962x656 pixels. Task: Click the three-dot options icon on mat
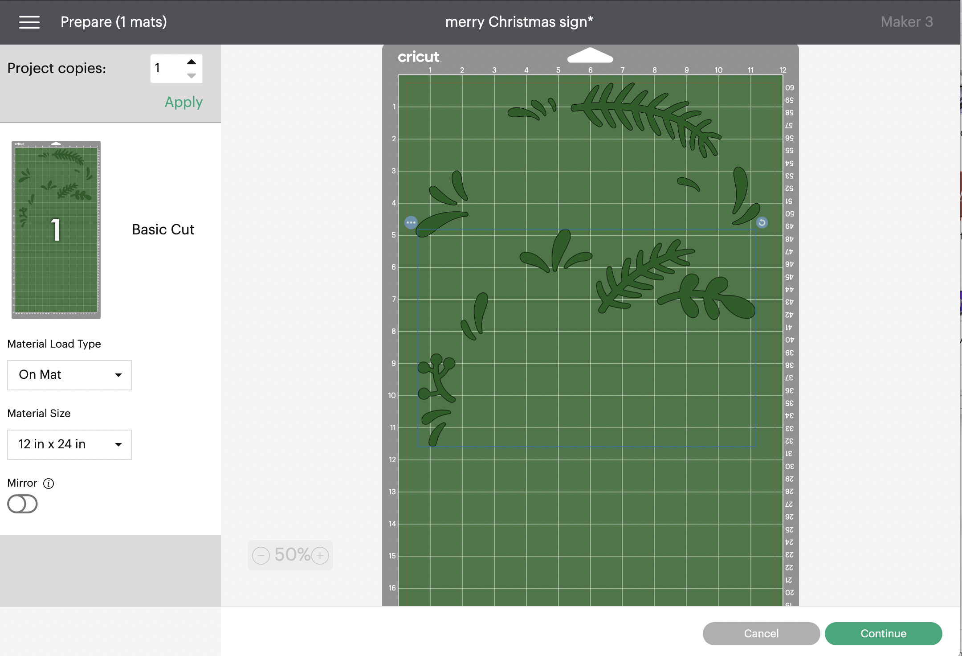[411, 222]
